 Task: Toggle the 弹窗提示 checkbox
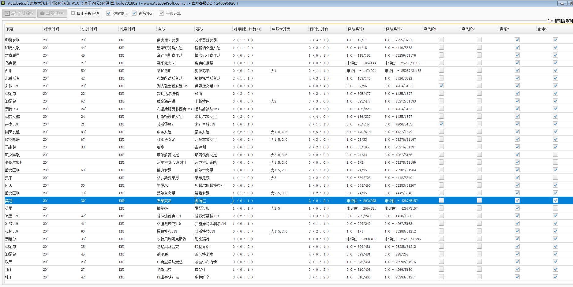tap(109, 13)
